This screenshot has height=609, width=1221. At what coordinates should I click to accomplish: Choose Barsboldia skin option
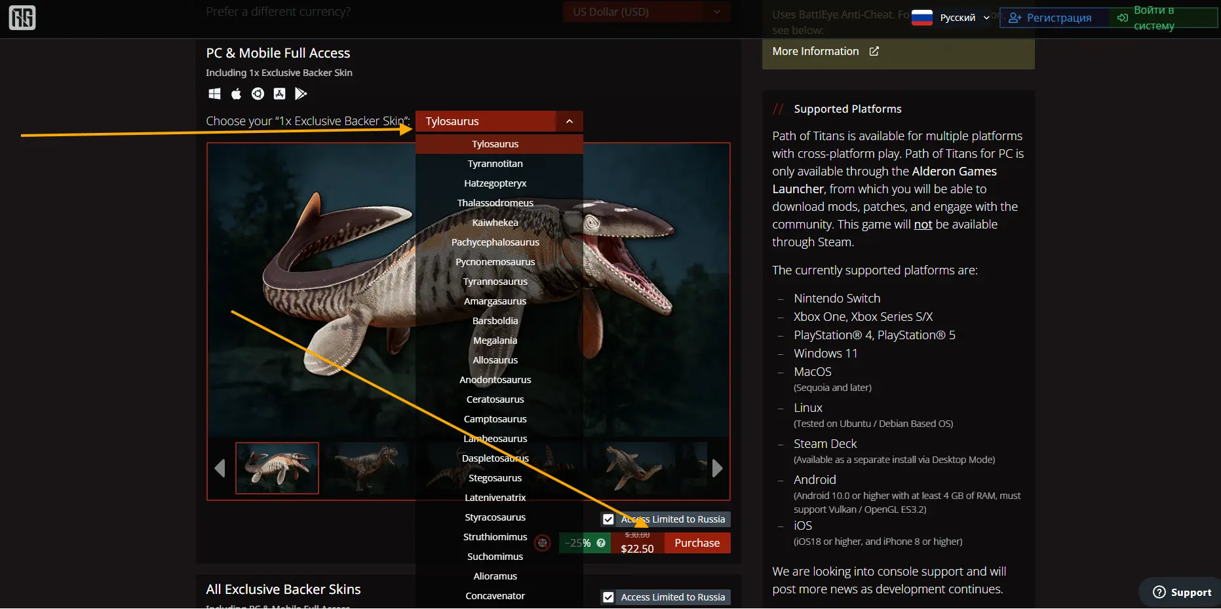coord(499,321)
